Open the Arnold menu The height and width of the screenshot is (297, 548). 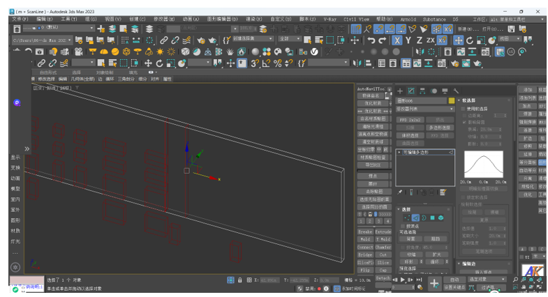point(408,20)
